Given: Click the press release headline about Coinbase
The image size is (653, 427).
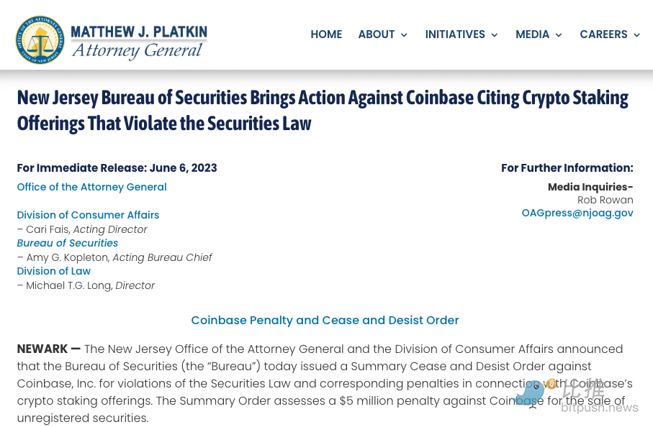Looking at the screenshot, I should tap(323, 110).
